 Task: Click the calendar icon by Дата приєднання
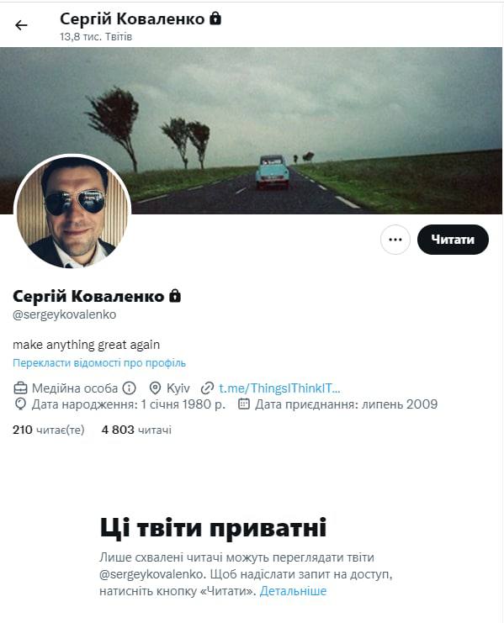[244, 404]
